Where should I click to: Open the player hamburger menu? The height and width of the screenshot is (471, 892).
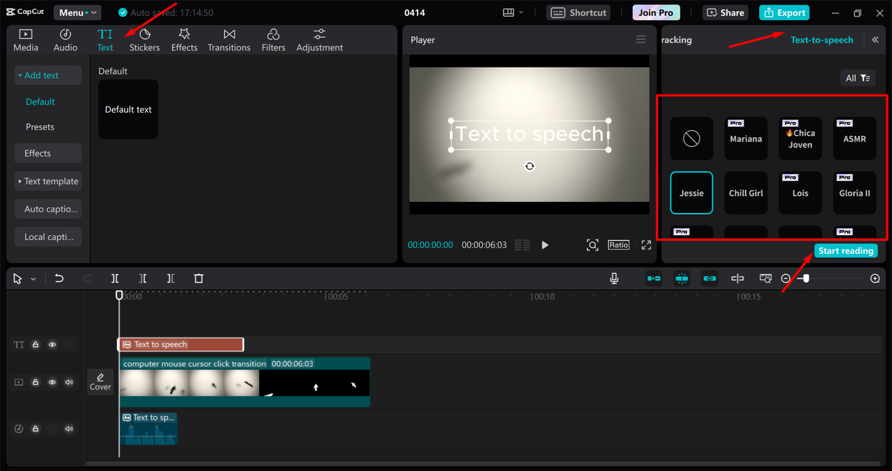tap(640, 40)
